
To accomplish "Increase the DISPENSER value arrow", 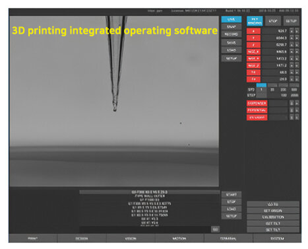I will click(297, 103).
